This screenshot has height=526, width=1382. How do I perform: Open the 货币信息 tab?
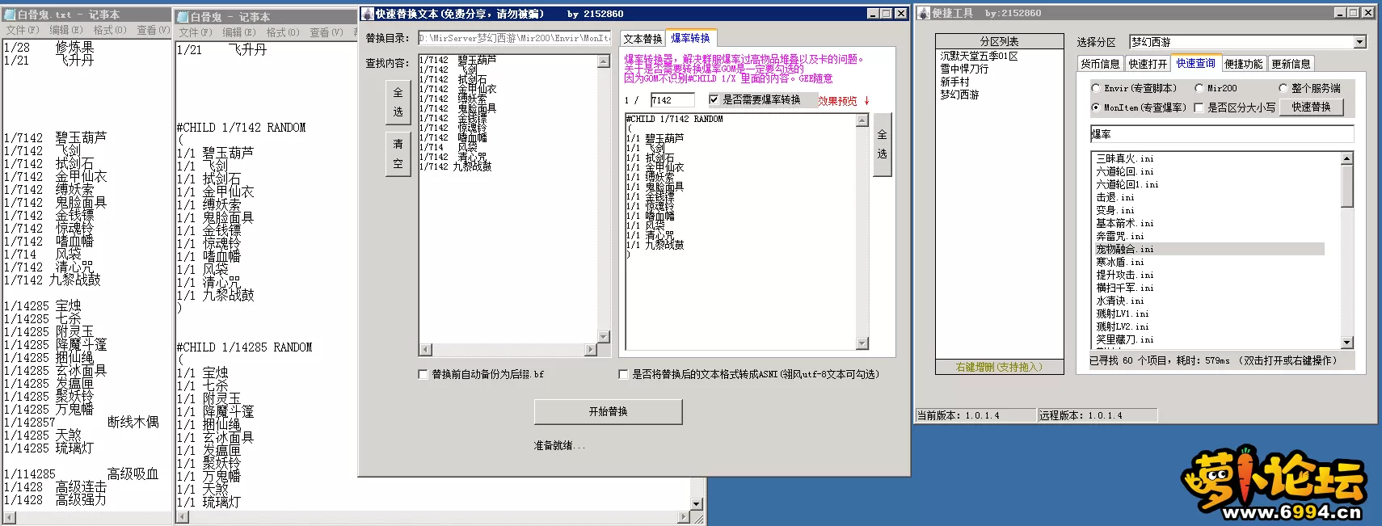(1100, 64)
